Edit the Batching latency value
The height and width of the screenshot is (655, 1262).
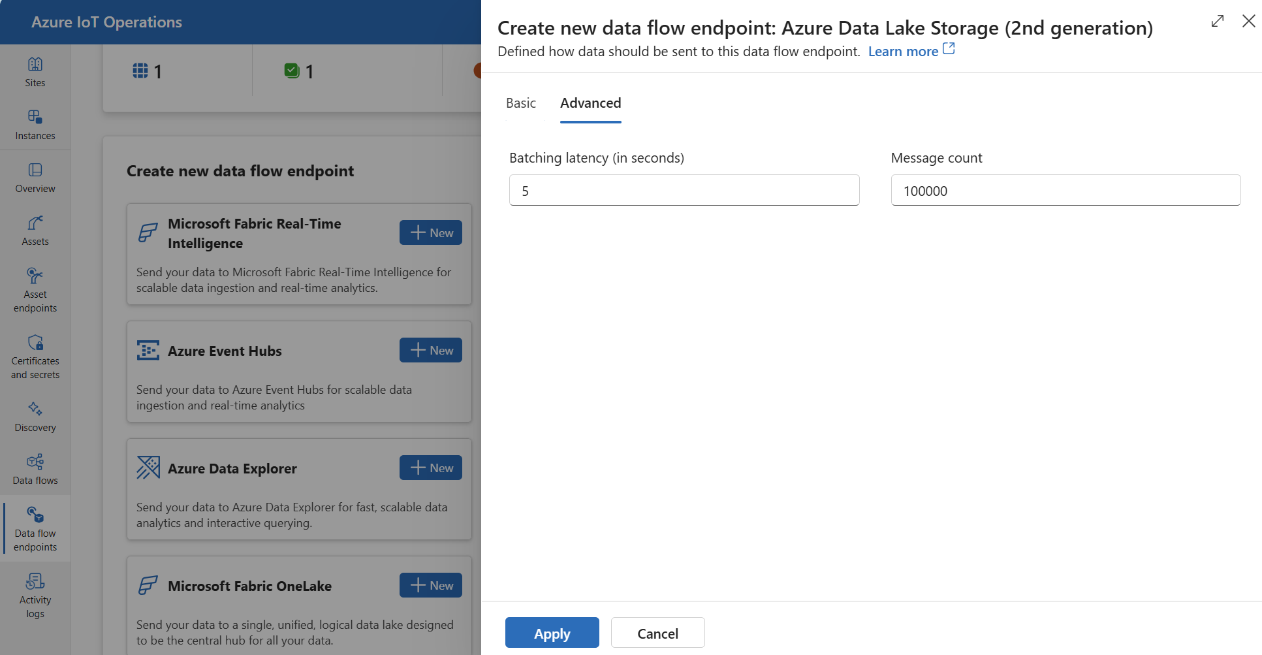(684, 190)
